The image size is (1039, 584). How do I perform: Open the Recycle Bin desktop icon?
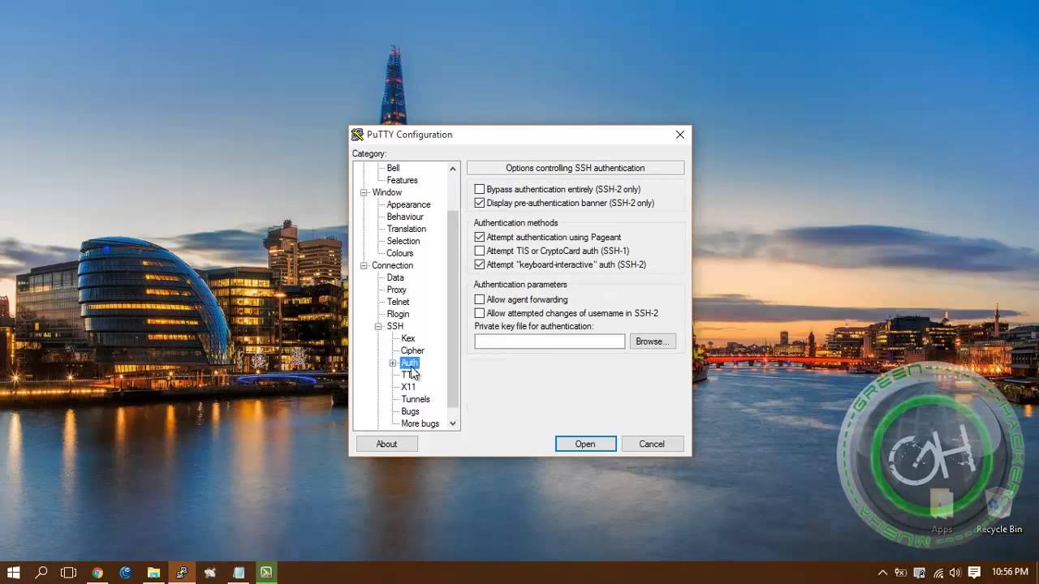point(999,511)
